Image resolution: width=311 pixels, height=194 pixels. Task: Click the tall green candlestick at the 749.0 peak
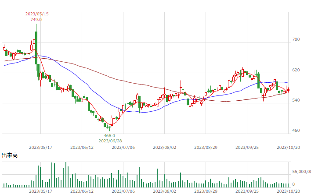coord(36,47)
